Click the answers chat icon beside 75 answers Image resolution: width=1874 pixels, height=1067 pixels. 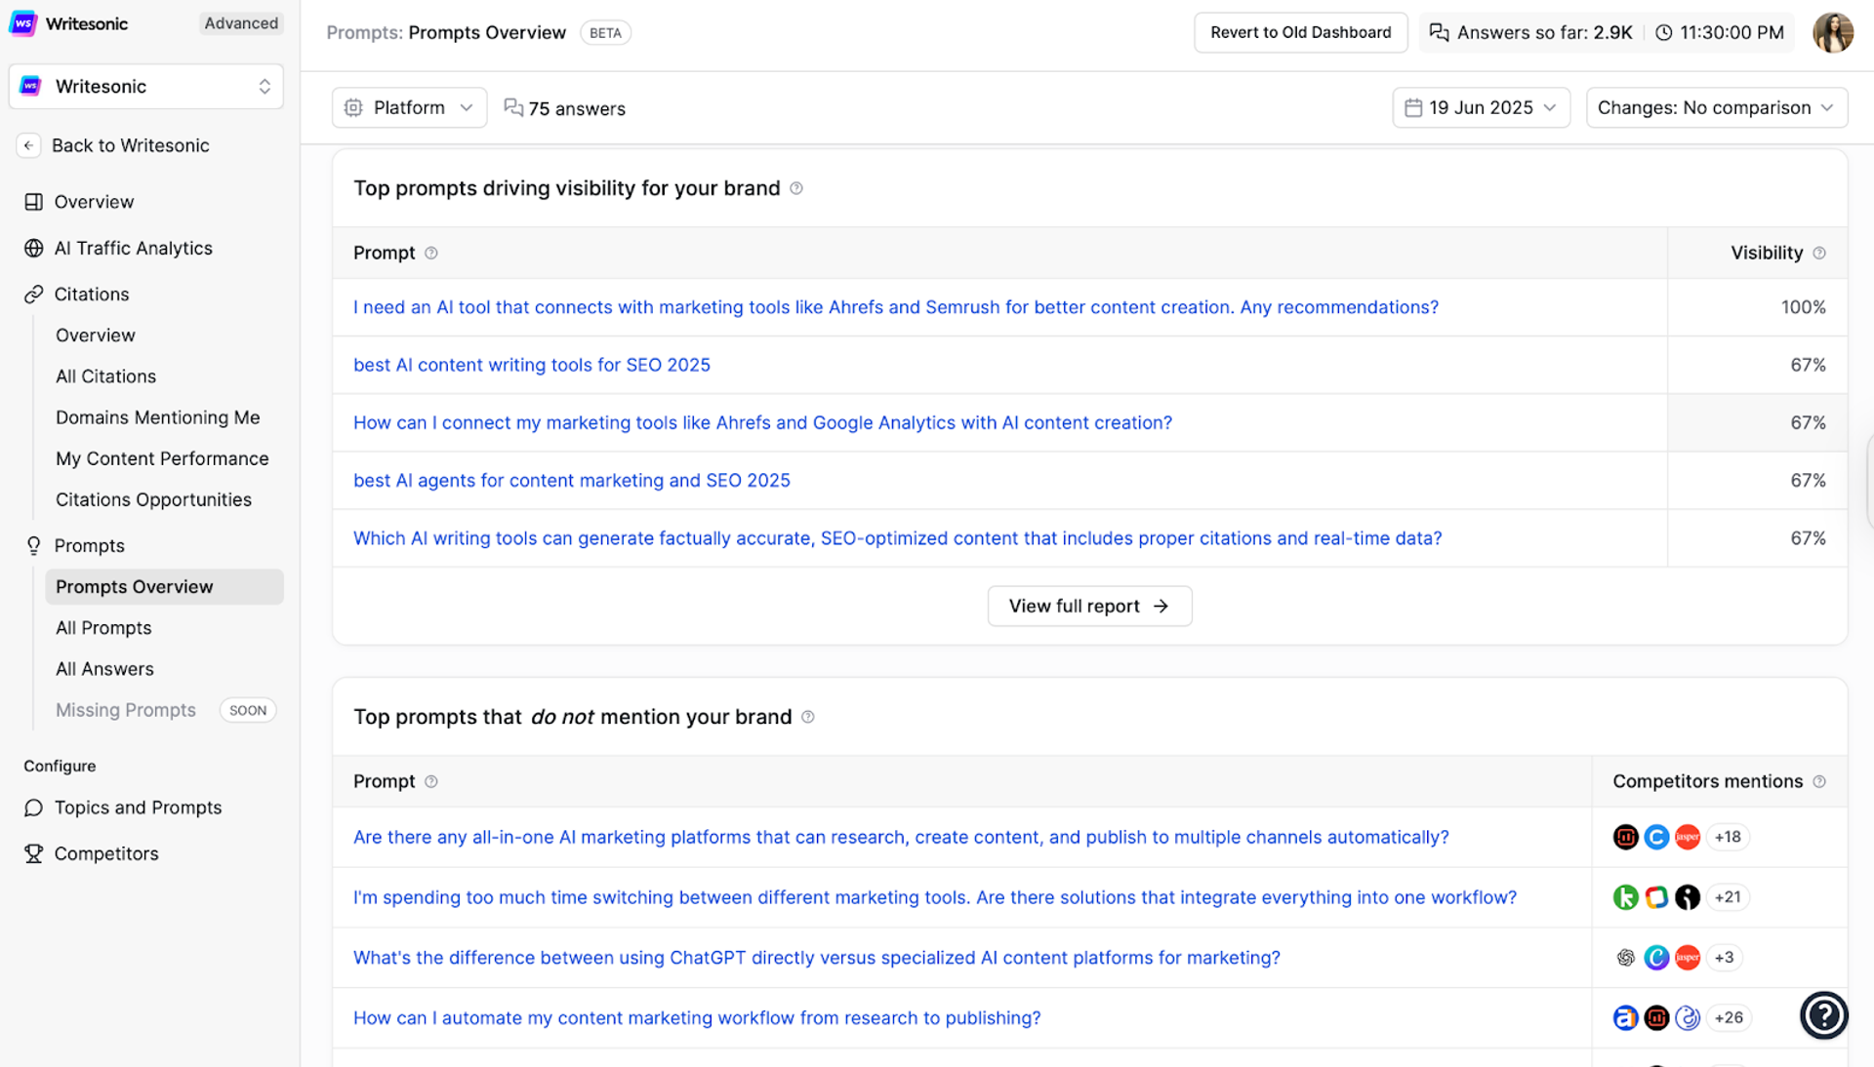[x=513, y=107]
